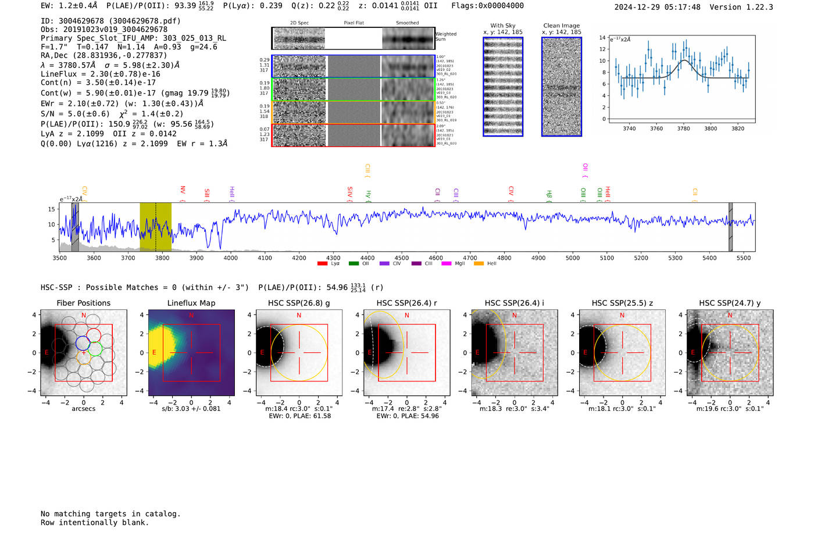Image resolution: width=814 pixels, height=554 pixels.
Task: Open the With Sky image thumbnail
Action: 503,87
